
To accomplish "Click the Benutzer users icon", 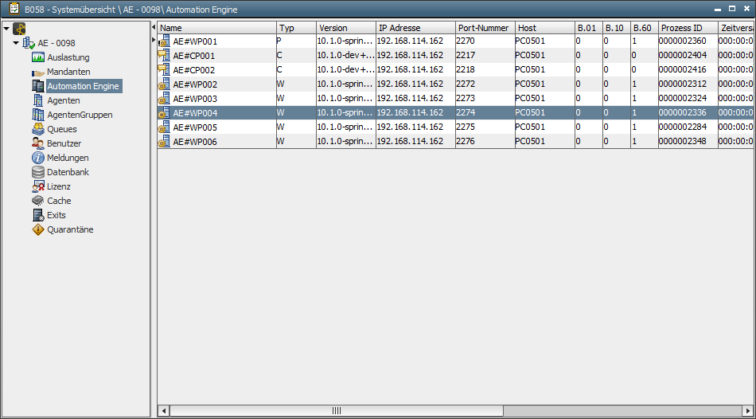I will click(x=38, y=143).
